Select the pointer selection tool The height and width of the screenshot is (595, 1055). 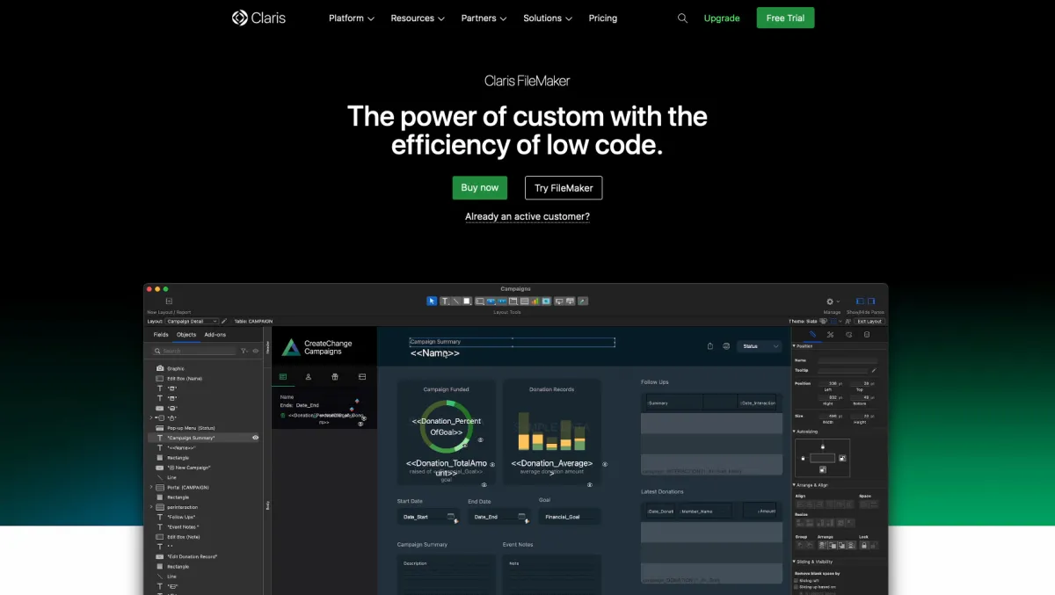tap(432, 301)
